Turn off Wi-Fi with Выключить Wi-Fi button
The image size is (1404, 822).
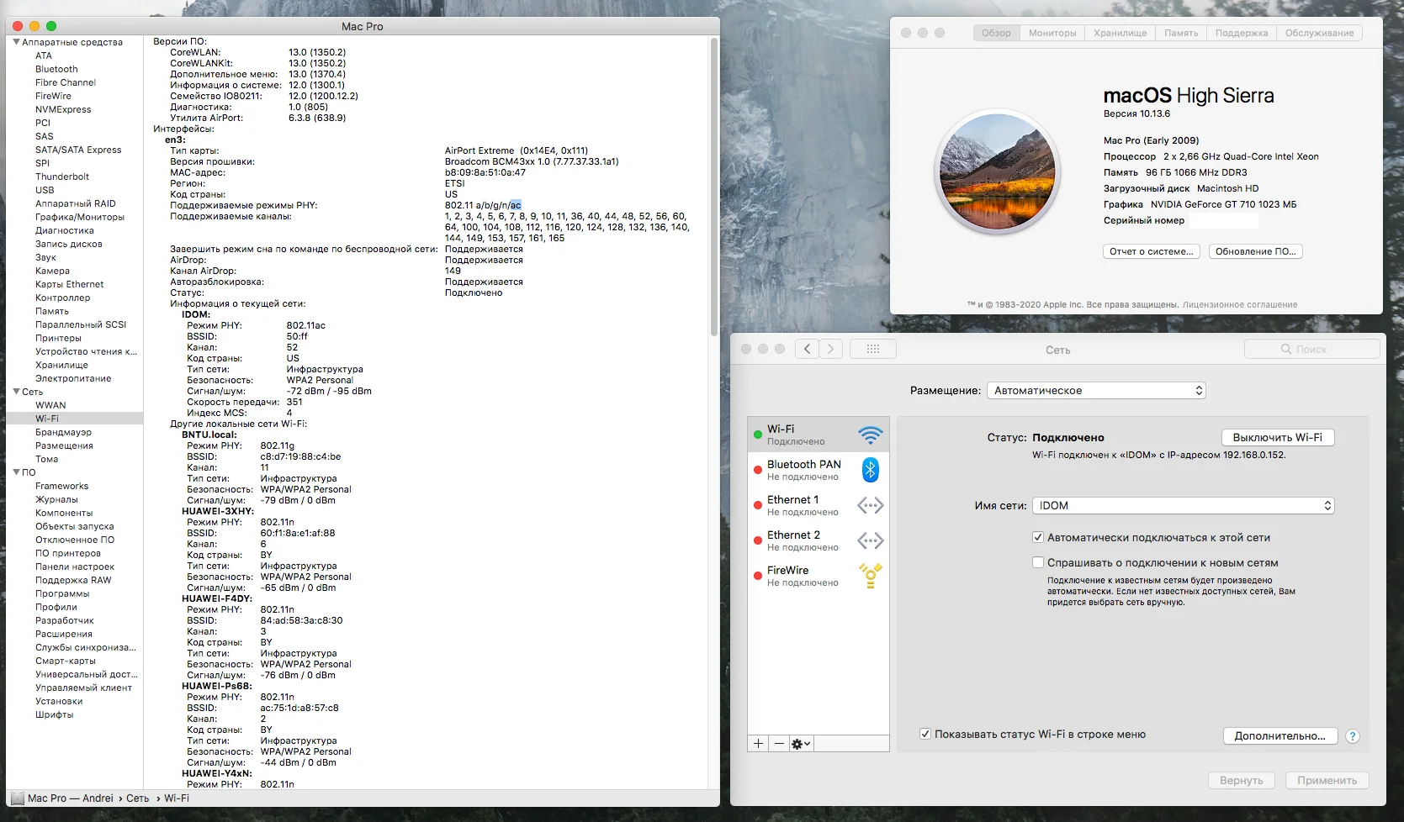pos(1278,437)
